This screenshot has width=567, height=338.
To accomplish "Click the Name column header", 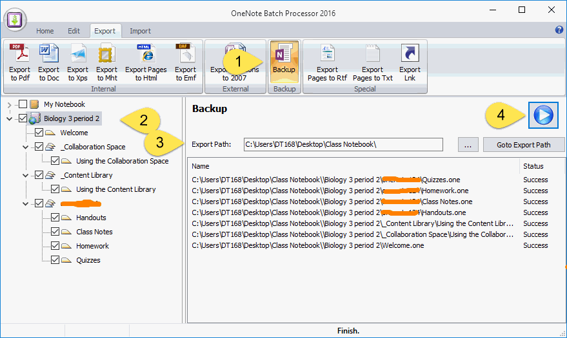I will (353, 166).
